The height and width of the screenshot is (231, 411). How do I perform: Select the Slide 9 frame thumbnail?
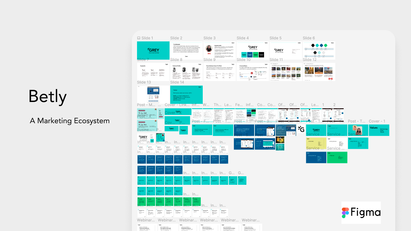(220, 72)
